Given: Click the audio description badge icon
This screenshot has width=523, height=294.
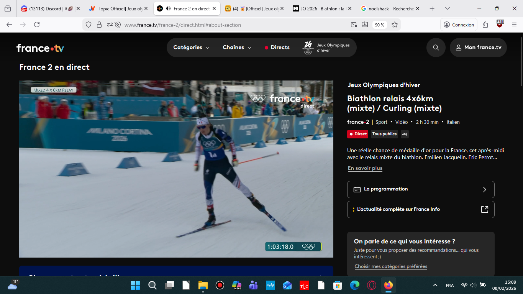Looking at the screenshot, I should pyautogui.click(x=405, y=134).
